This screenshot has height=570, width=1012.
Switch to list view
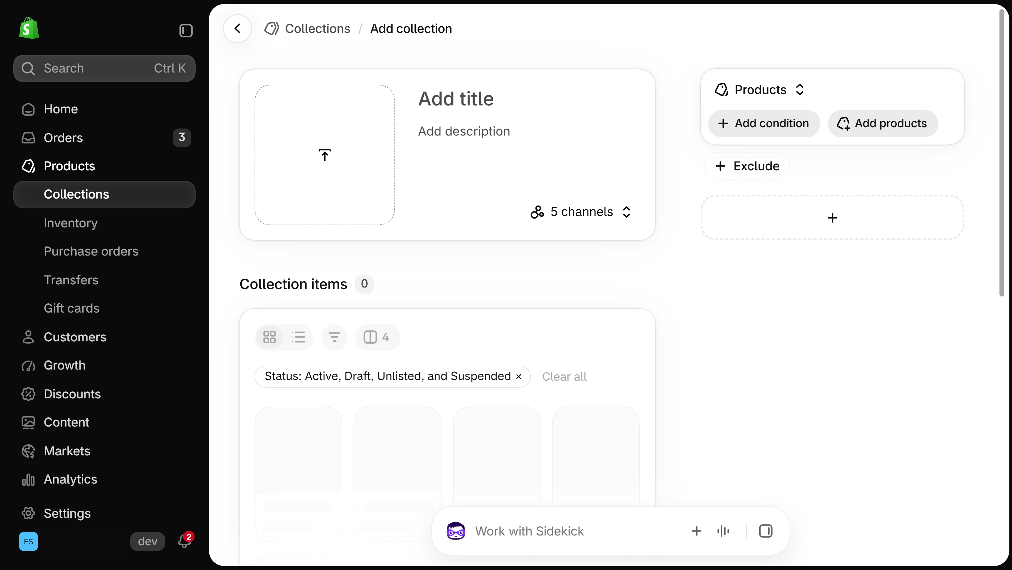(299, 337)
